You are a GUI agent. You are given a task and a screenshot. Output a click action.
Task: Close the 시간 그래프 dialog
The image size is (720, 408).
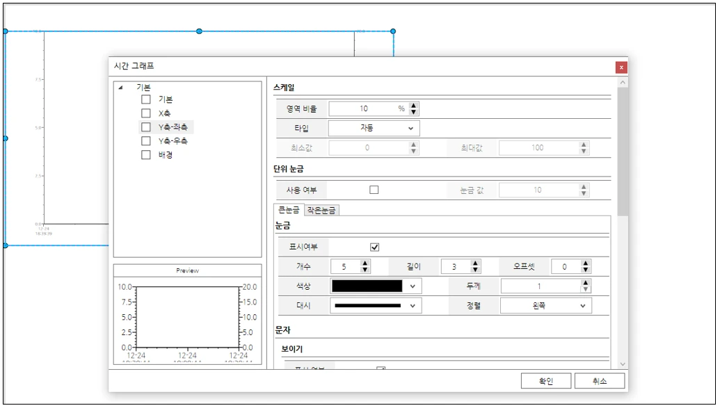pyautogui.click(x=621, y=67)
